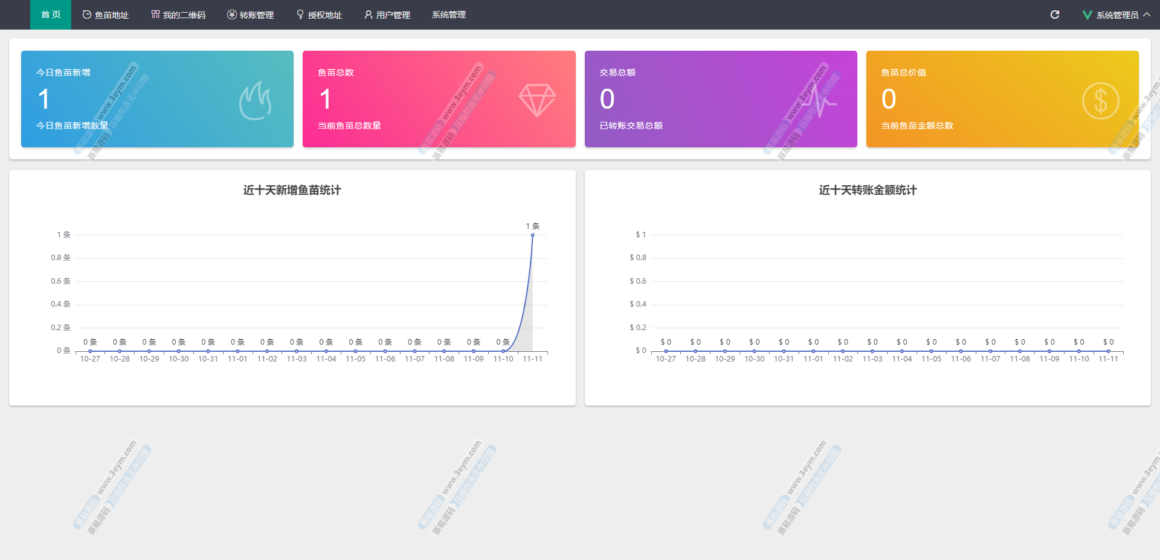Click the 当前鱼苗总数量 subtitle text
The image size is (1160, 560).
(x=349, y=126)
